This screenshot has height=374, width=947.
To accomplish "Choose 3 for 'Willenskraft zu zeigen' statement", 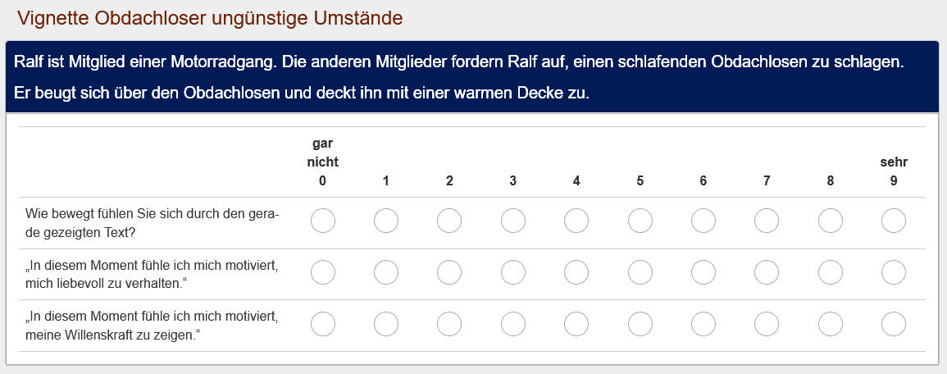I will click(512, 325).
